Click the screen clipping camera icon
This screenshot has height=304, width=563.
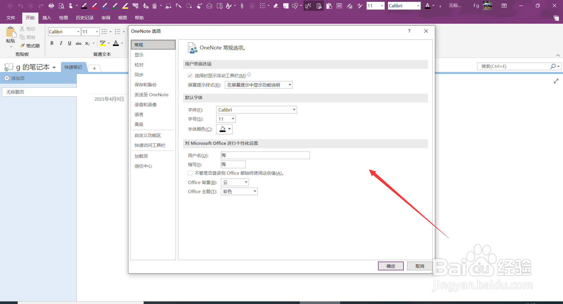(168, 6)
